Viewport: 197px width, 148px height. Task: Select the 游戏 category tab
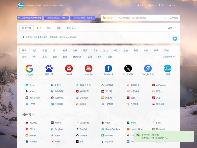(105, 50)
